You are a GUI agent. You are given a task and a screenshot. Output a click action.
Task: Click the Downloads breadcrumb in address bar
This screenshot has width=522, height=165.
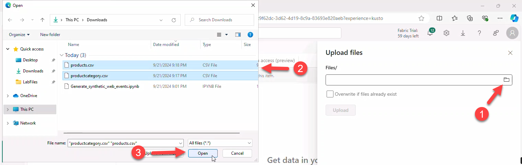coord(97,20)
